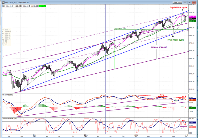Click the second gray title bar toolbar button

pyautogui.click(x=179, y=2)
